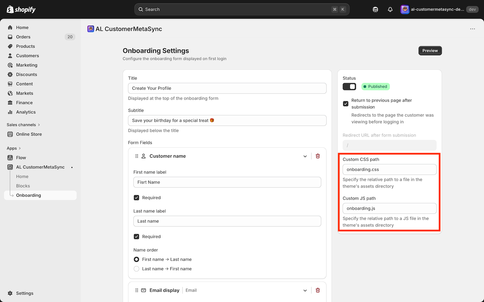Viewport: 484px width, 302px height.
Task: Select First name → Last name order
Action: 136,259
